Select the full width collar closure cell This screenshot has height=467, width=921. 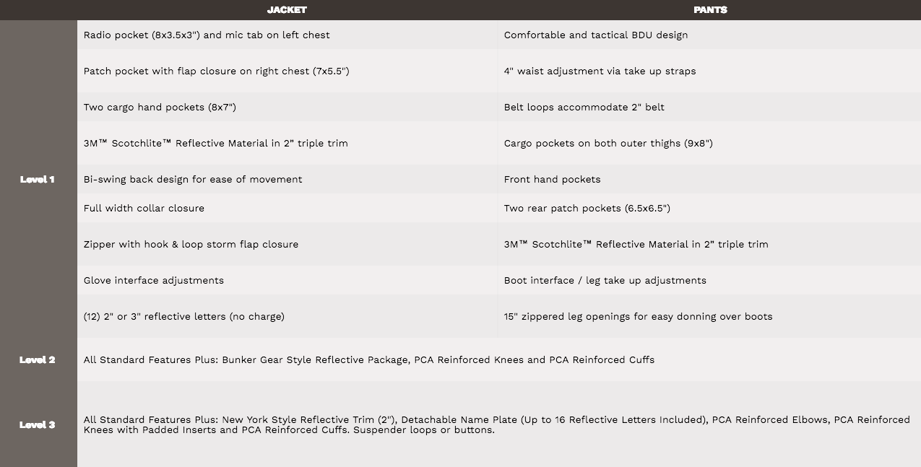144,208
